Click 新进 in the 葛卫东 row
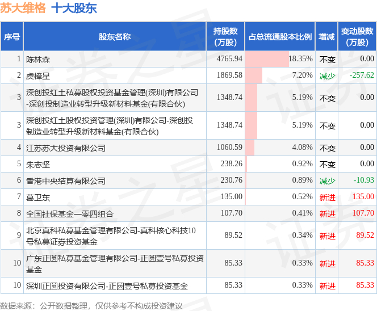Image resolution: width=377 pixels, height=311 pixels. (327, 197)
